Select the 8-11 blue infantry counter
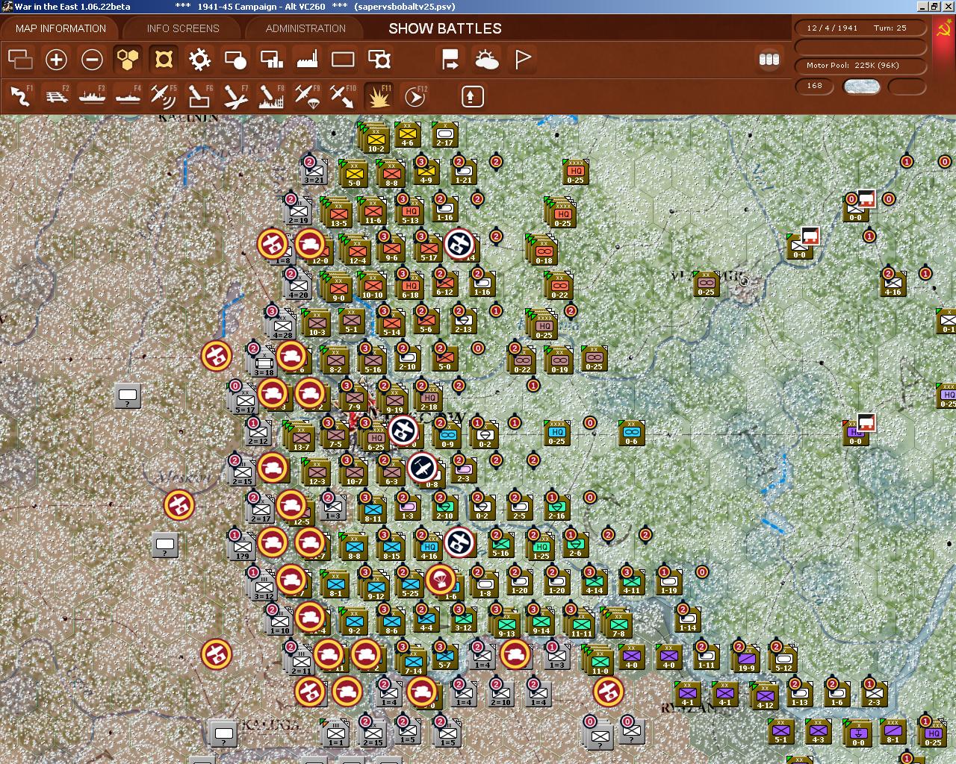 (x=373, y=510)
